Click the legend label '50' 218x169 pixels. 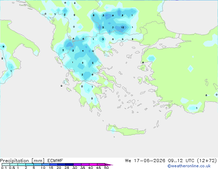pos(106,168)
